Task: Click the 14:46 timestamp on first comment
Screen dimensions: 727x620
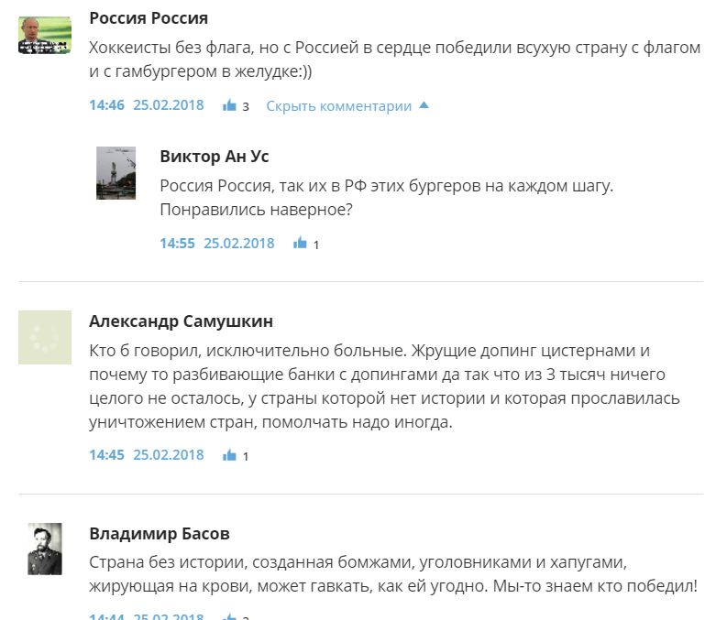Action: (106, 105)
